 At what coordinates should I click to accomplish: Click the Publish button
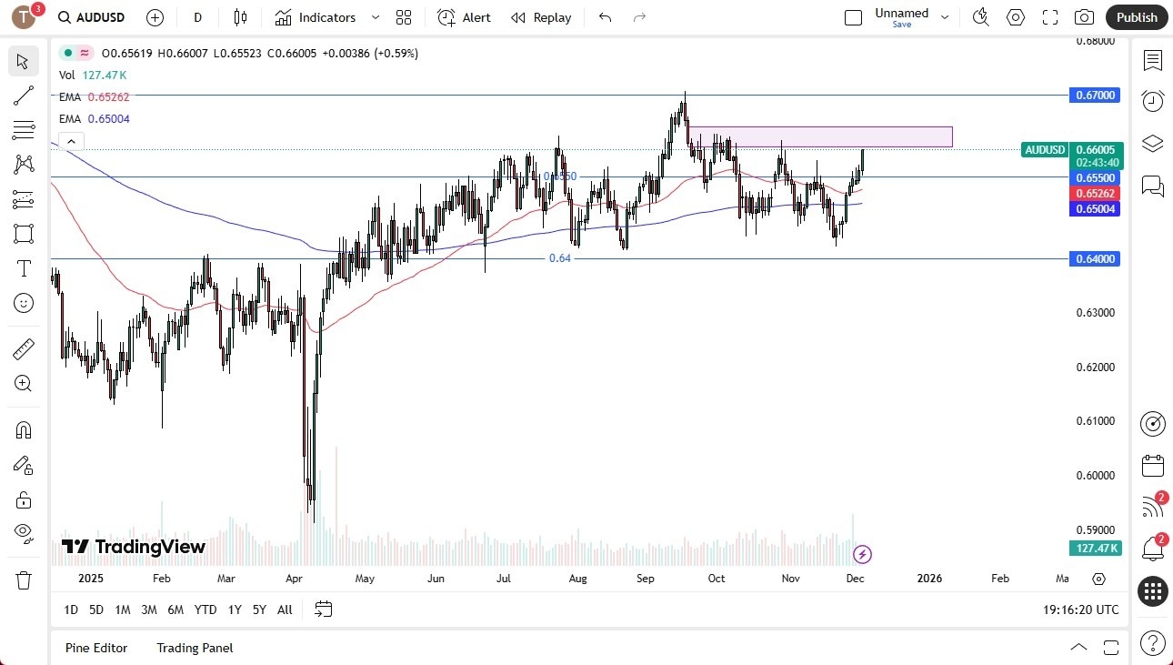[x=1136, y=17]
